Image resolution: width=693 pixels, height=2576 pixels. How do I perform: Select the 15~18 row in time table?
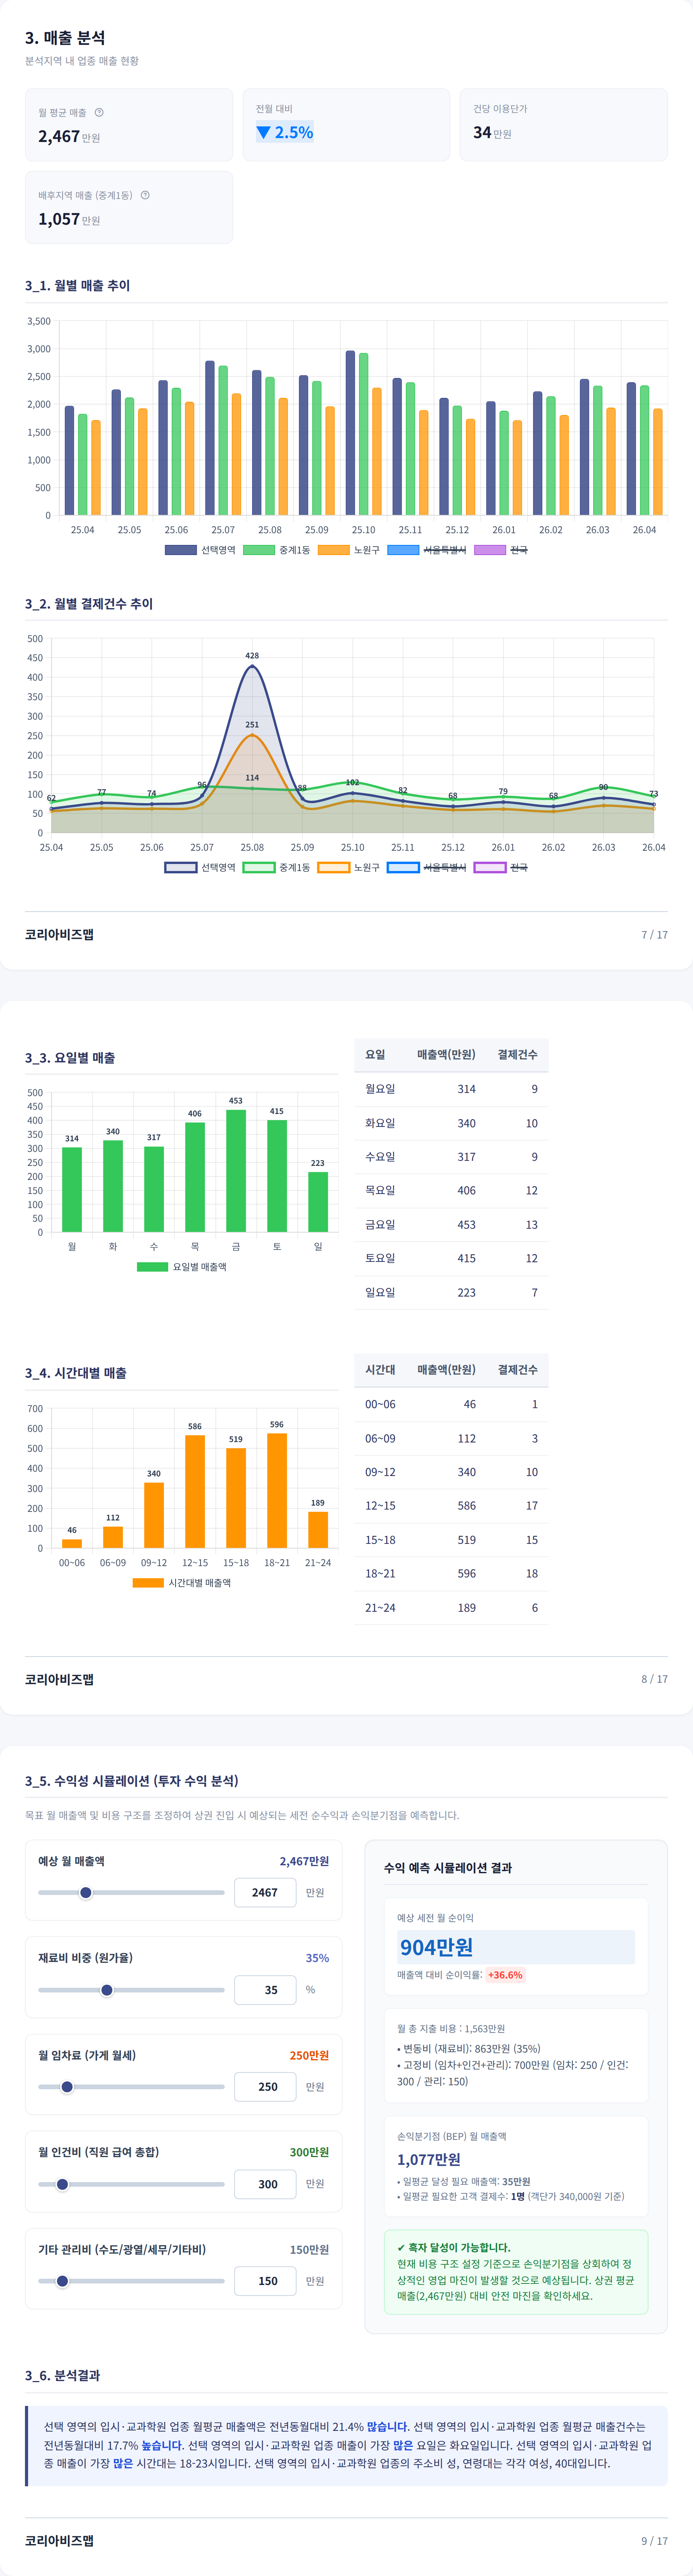click(x=451, y=1540)
